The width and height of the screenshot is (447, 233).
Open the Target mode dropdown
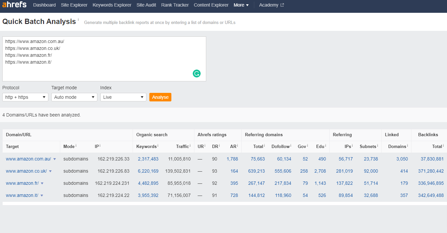[x=74, y=97]
